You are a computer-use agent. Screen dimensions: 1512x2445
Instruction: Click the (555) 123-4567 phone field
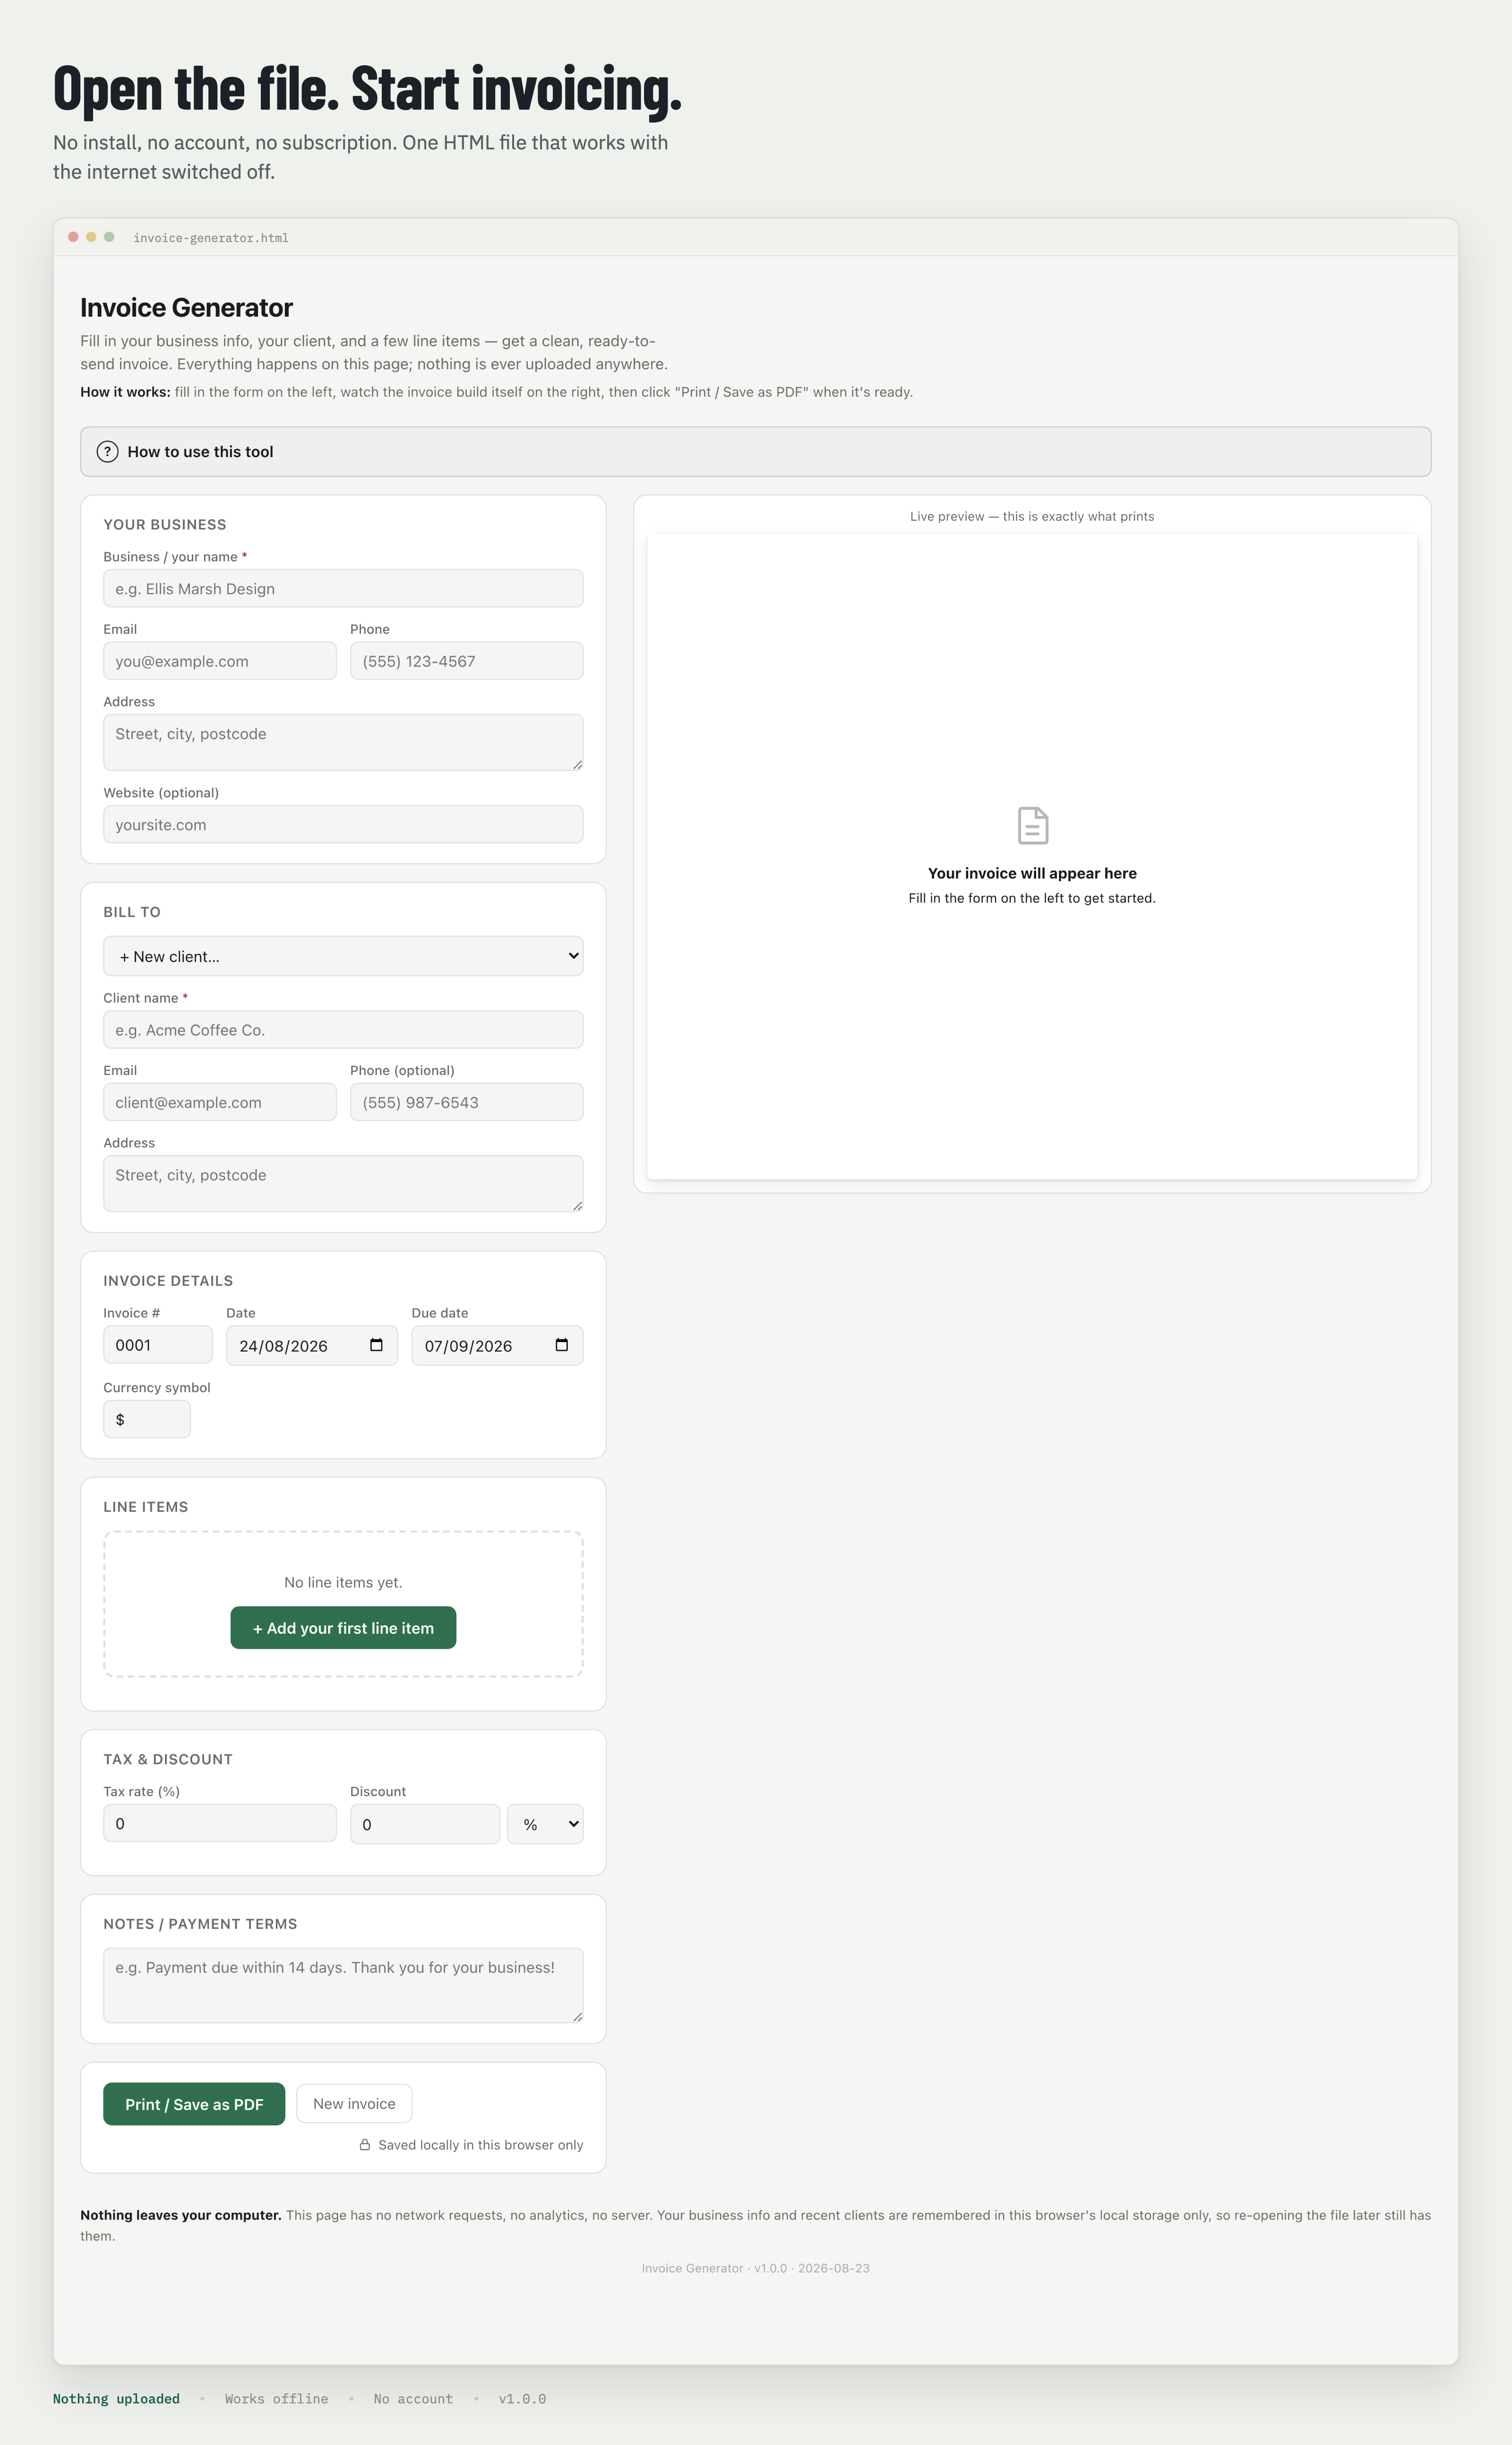point(466,660)
